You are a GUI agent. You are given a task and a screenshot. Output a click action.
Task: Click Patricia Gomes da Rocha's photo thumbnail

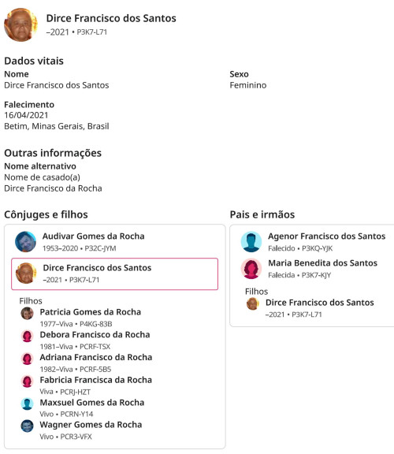tap(28, 314)
